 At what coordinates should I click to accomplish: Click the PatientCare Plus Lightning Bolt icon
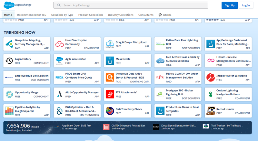point(160,44)
